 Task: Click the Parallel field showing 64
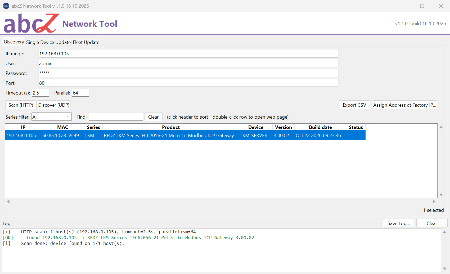[x=81, y=93]
